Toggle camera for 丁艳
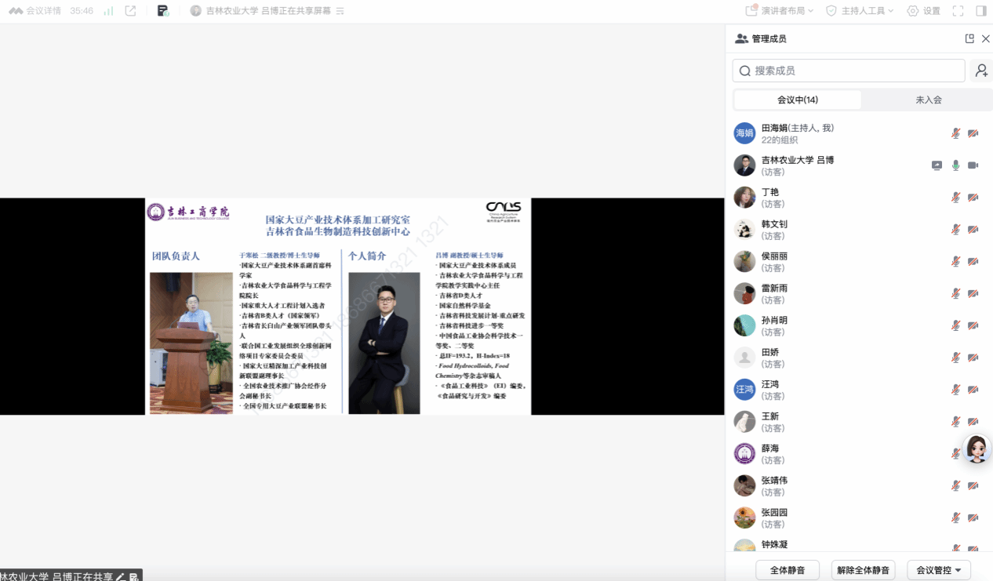This screenshot has width=993, height=581. [973, 198]
